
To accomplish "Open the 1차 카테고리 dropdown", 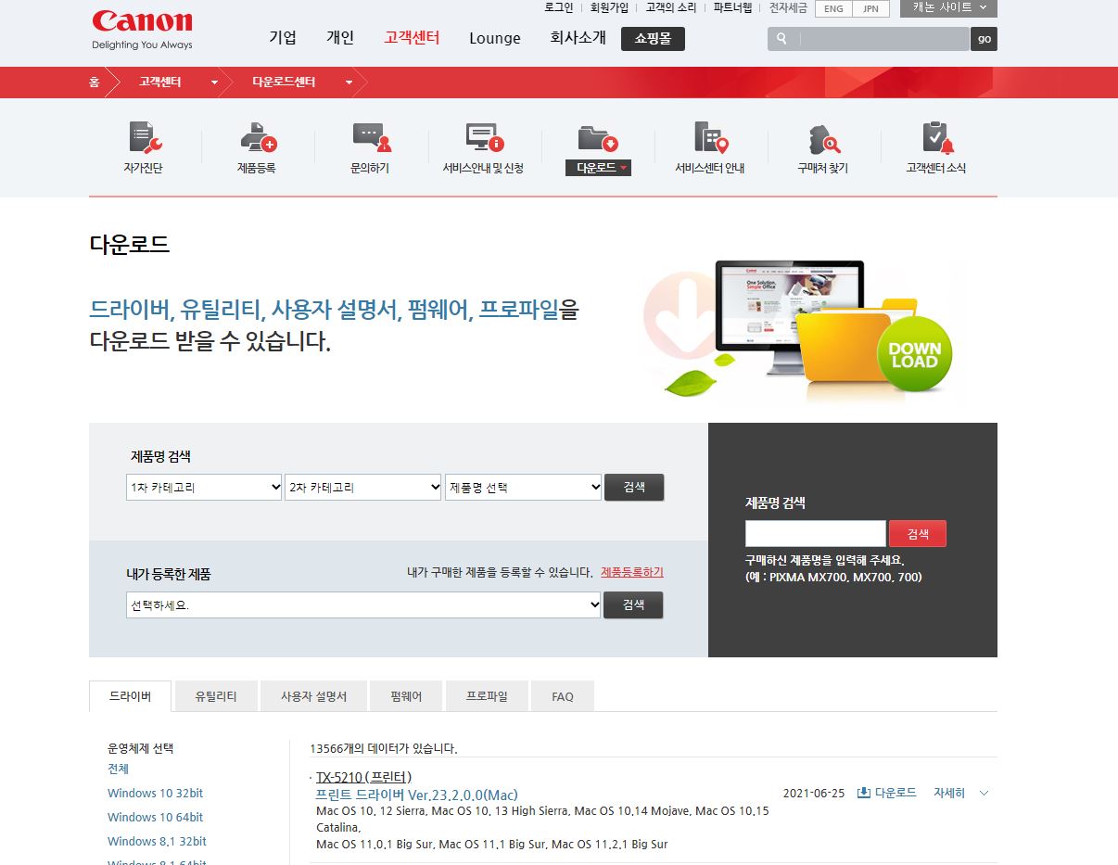I will [204, 487].
